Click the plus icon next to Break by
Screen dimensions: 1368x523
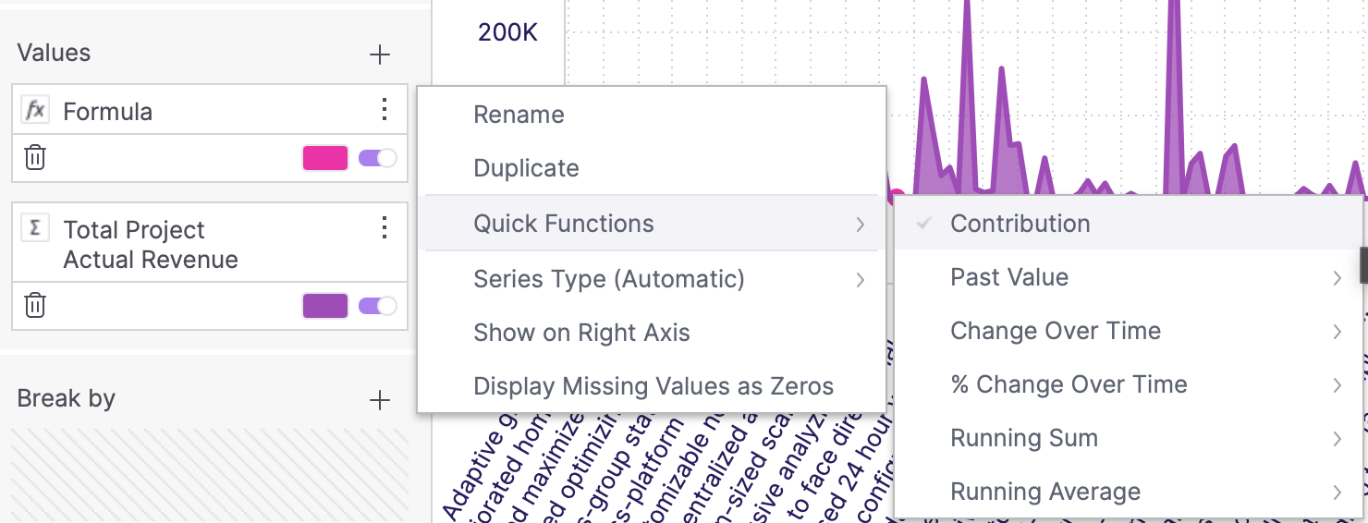coord(379,400)
